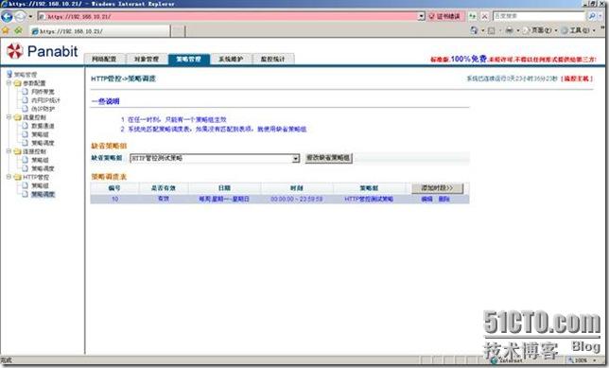Click 删除 link in schedule row 10
Viewport: 609px width, 368px height.
[x=444, y=200]
